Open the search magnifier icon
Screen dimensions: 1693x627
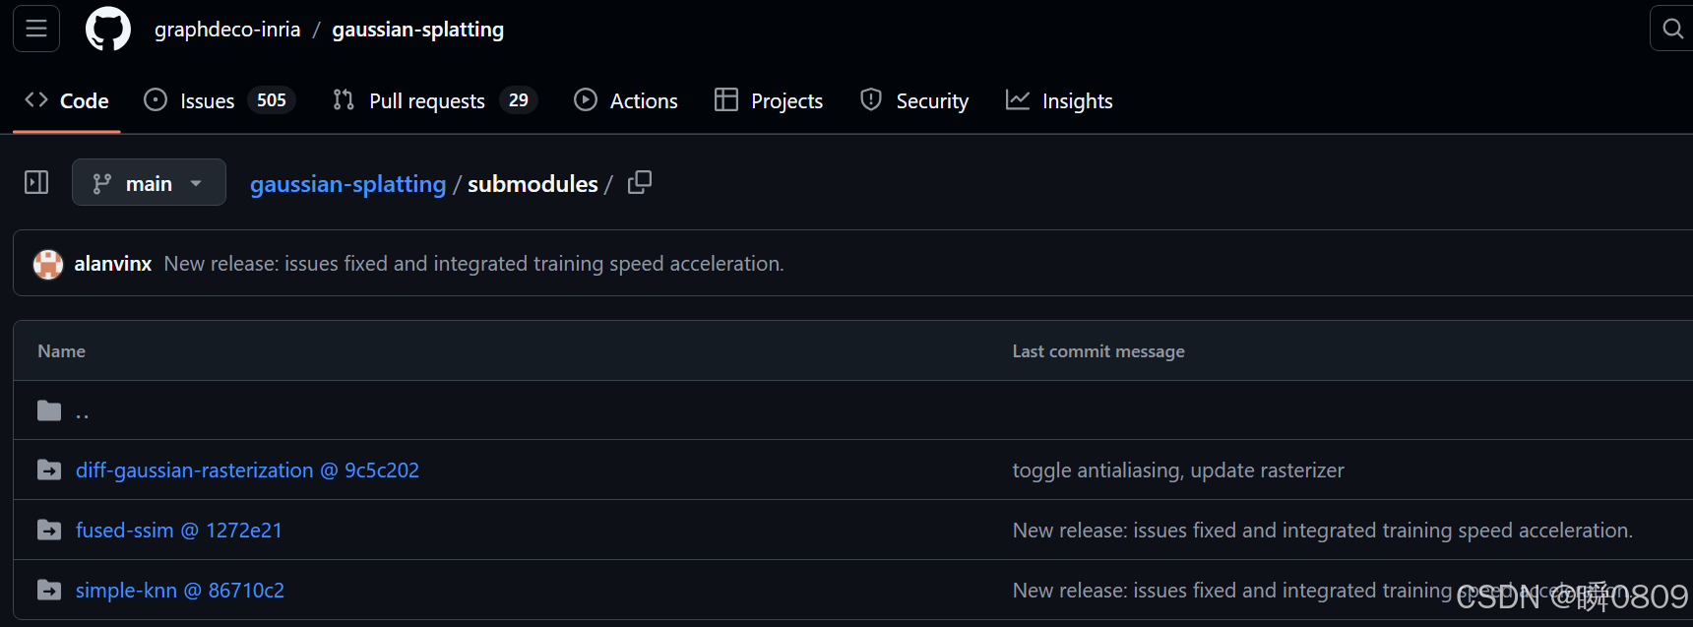coord(1672,29)
